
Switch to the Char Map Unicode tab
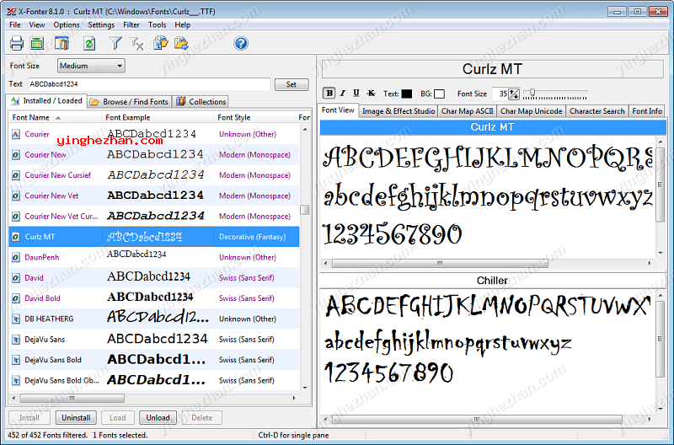531,111
